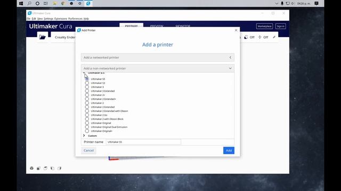Collapse the Add a non-networked printer section

(x=158, y=68)
